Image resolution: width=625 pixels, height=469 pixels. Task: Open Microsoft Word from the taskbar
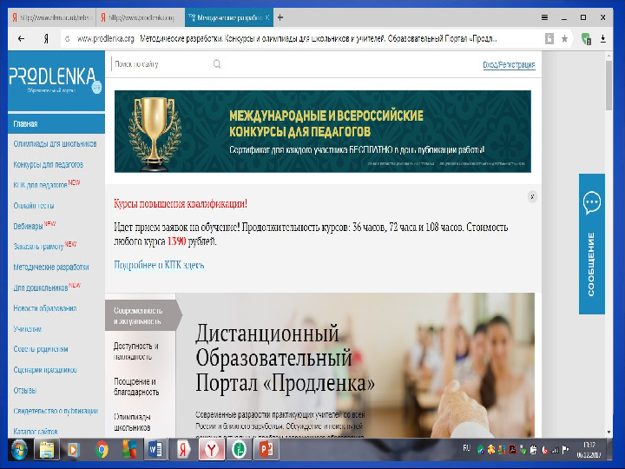coord(155,450)
